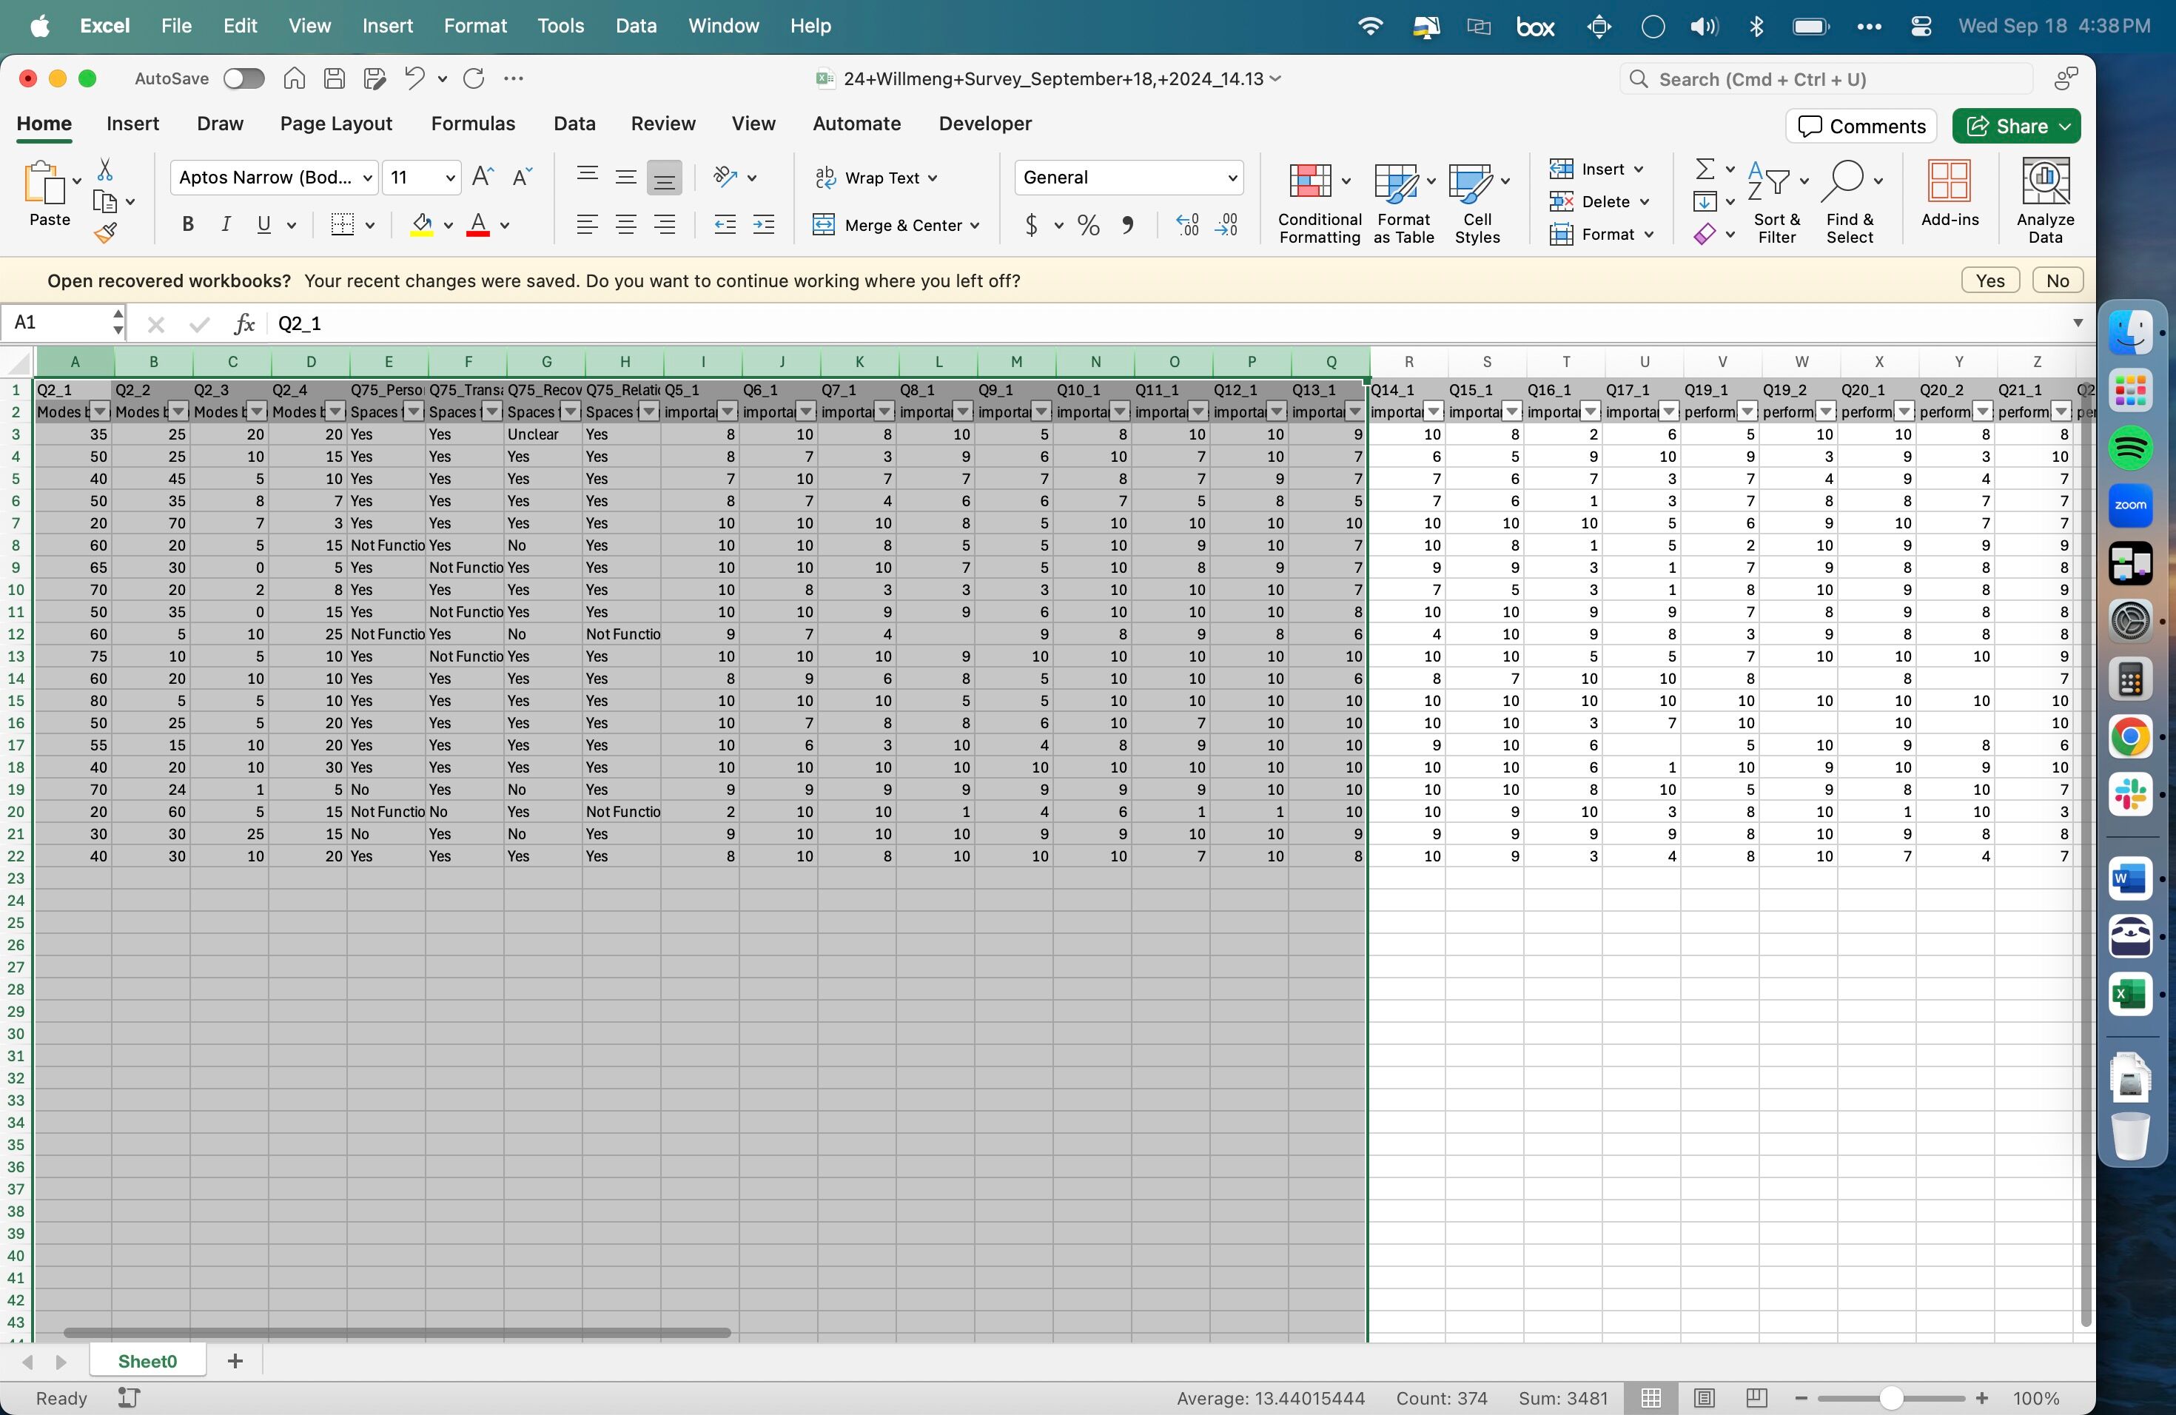Click the Increase Decimal icon
The width and height of the screenshot is (2176, 1415).
tap(1186, 225)
